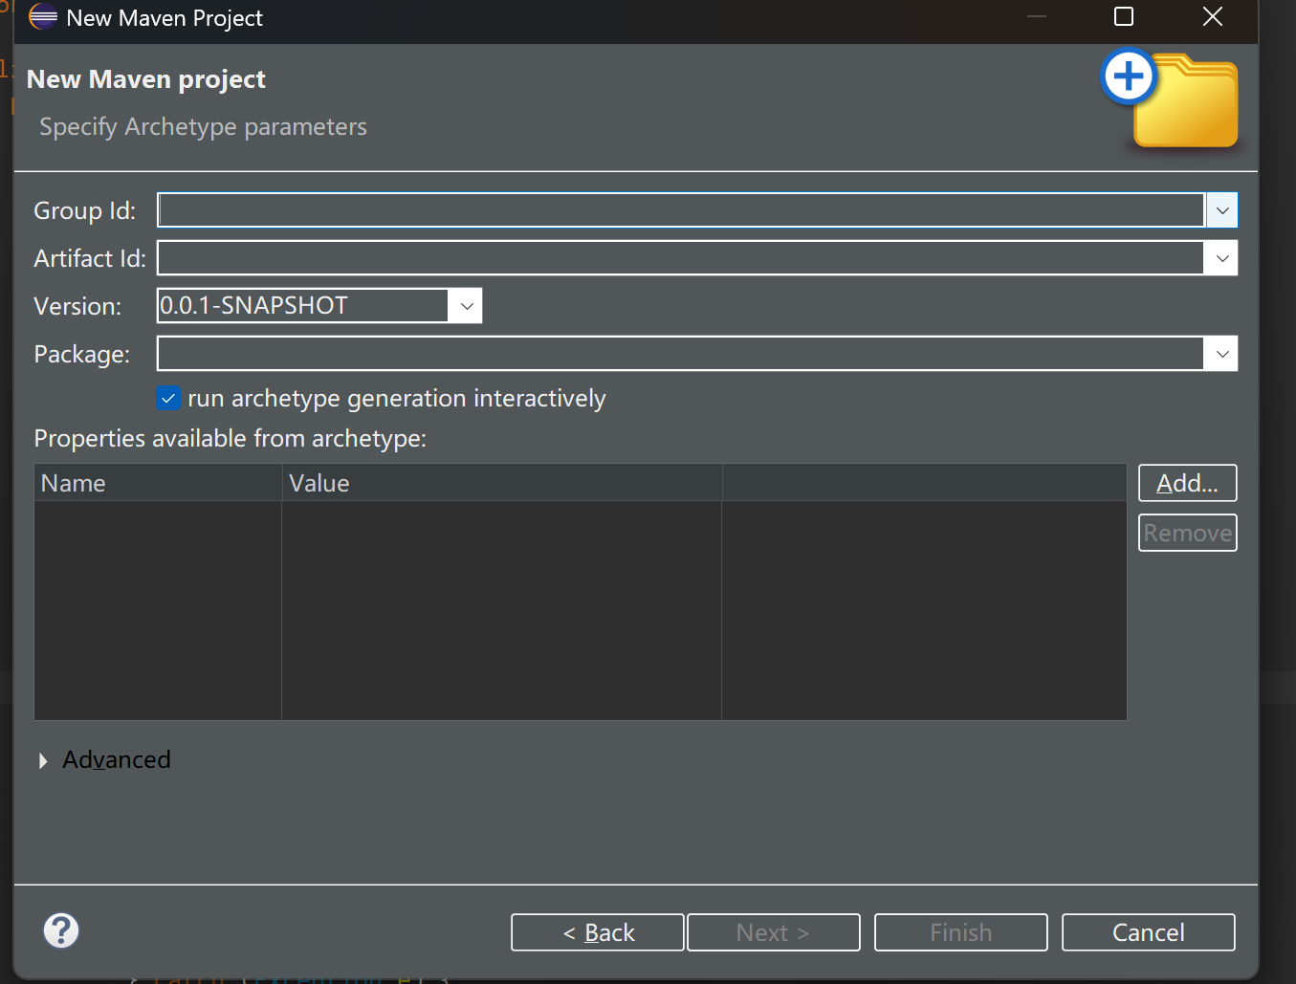Expand the Advanced section

[x=44, y=760]
